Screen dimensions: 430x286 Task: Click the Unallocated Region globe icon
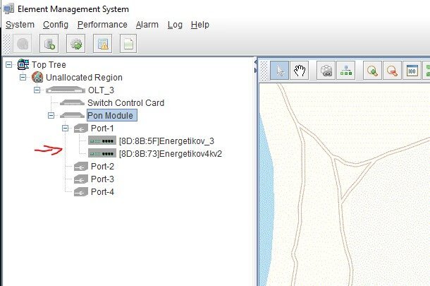[x=37, y=77]
